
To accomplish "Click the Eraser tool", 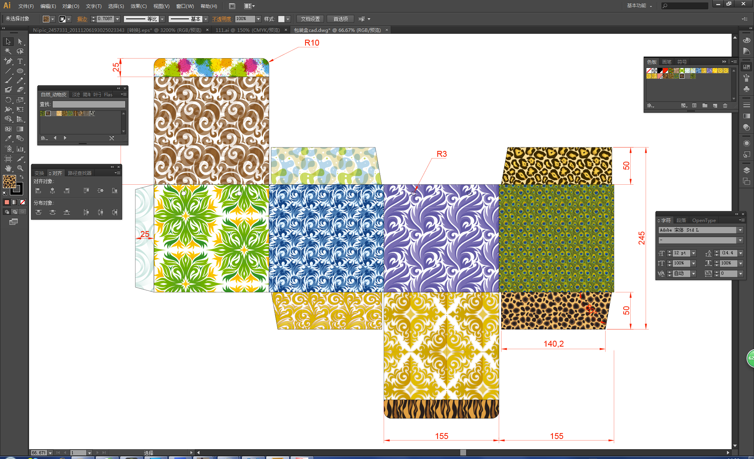I will pyautogui.click(x=20, y=90).
